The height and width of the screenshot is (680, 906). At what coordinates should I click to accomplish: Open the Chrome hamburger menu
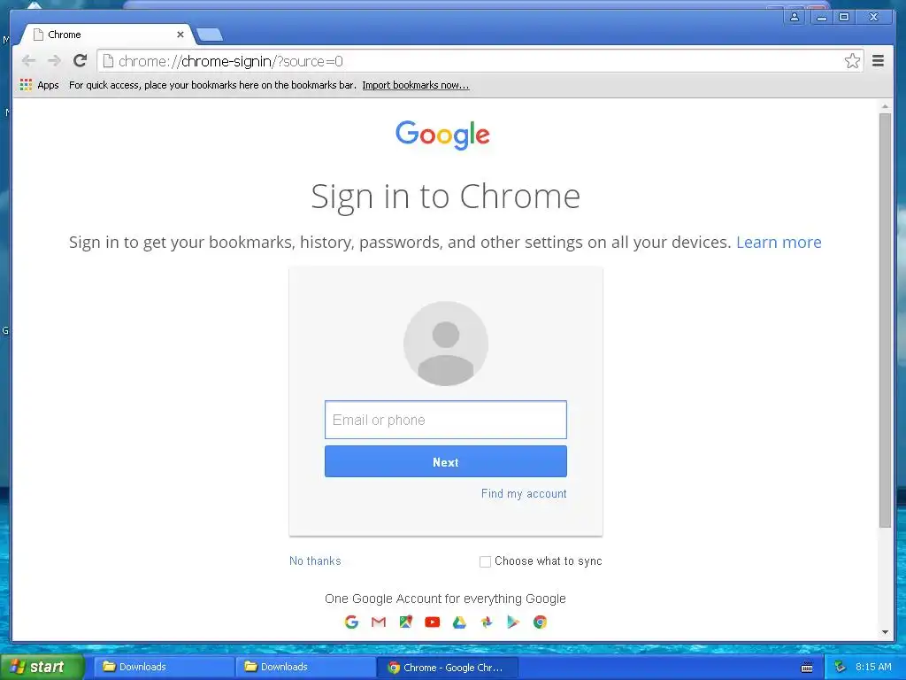click(x=878, y=61)
